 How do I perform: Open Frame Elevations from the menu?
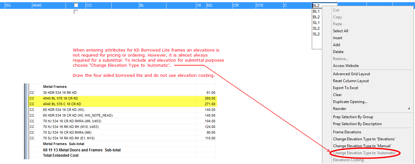click(347, 132)
